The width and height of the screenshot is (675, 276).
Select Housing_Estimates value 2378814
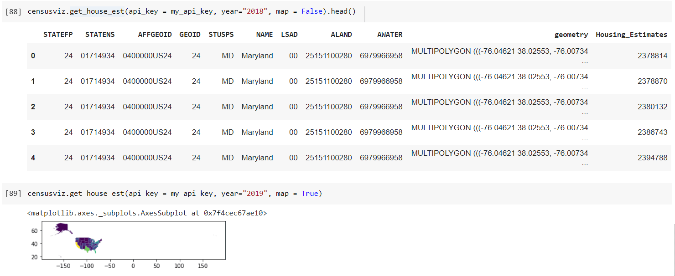(x=652, y=56)
